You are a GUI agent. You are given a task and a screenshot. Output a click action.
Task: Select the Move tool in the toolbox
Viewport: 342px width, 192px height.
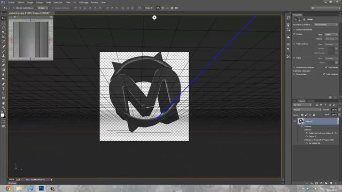3,18
